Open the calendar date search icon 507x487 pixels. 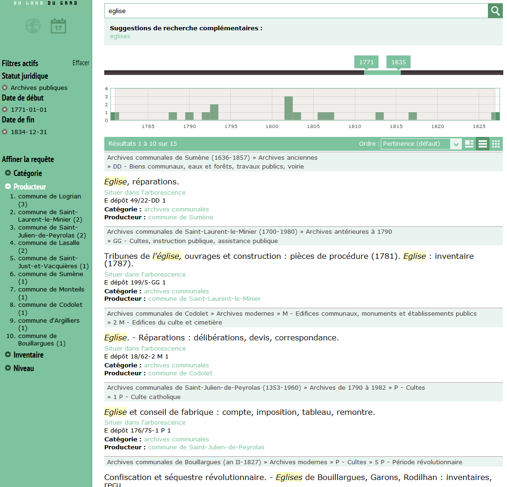[58, 26]
